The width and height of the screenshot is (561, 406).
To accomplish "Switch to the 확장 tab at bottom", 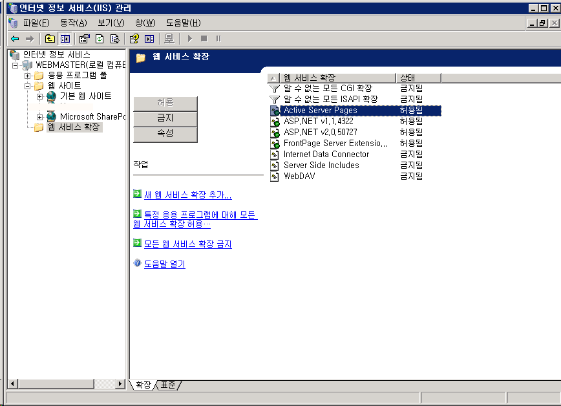I will [x=143, y=385].
